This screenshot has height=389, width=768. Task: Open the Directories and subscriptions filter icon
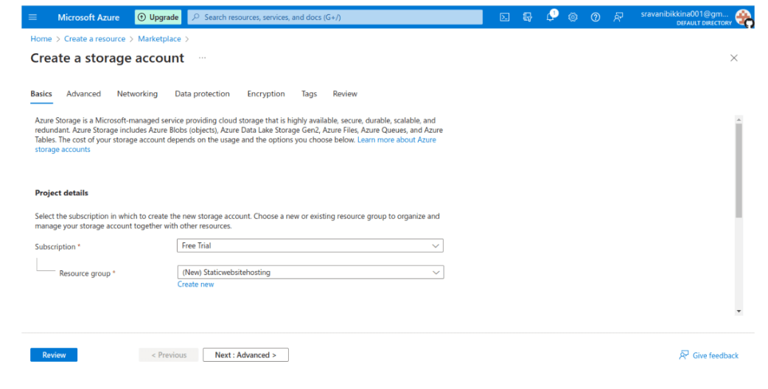tap(528, 17)
